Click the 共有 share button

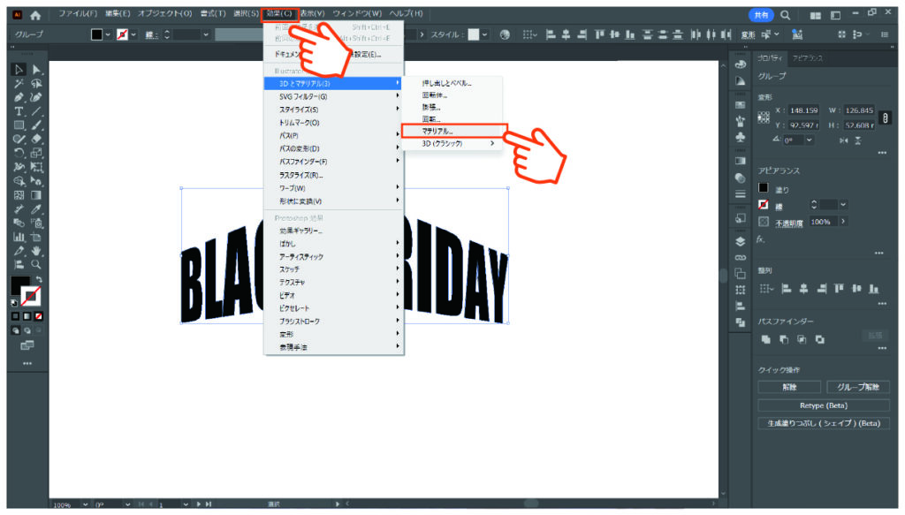[761, 15]
